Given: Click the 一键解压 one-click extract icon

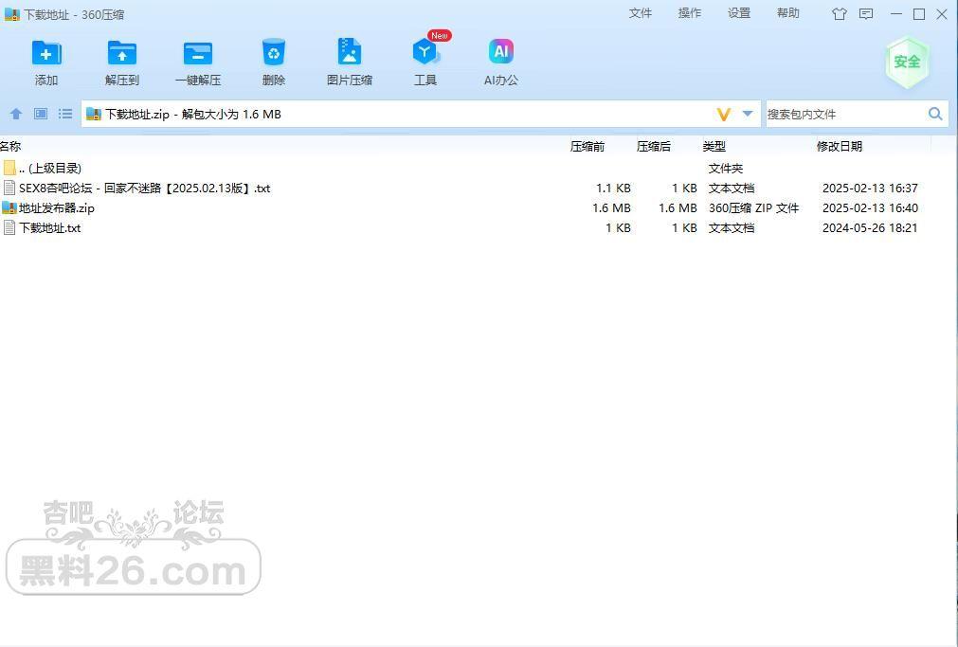Looking at the screenshot, I should pos(197,53).
